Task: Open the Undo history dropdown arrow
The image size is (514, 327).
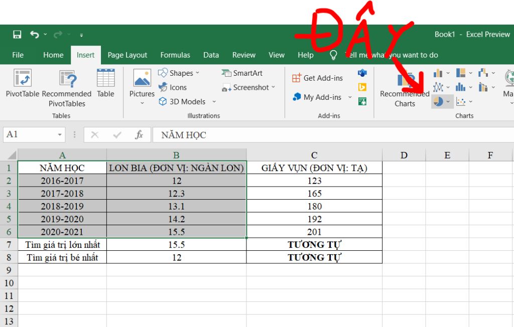Action: tap(45, 35)
